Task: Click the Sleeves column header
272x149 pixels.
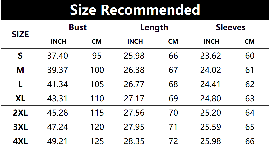Action: (x=231, y=27)
